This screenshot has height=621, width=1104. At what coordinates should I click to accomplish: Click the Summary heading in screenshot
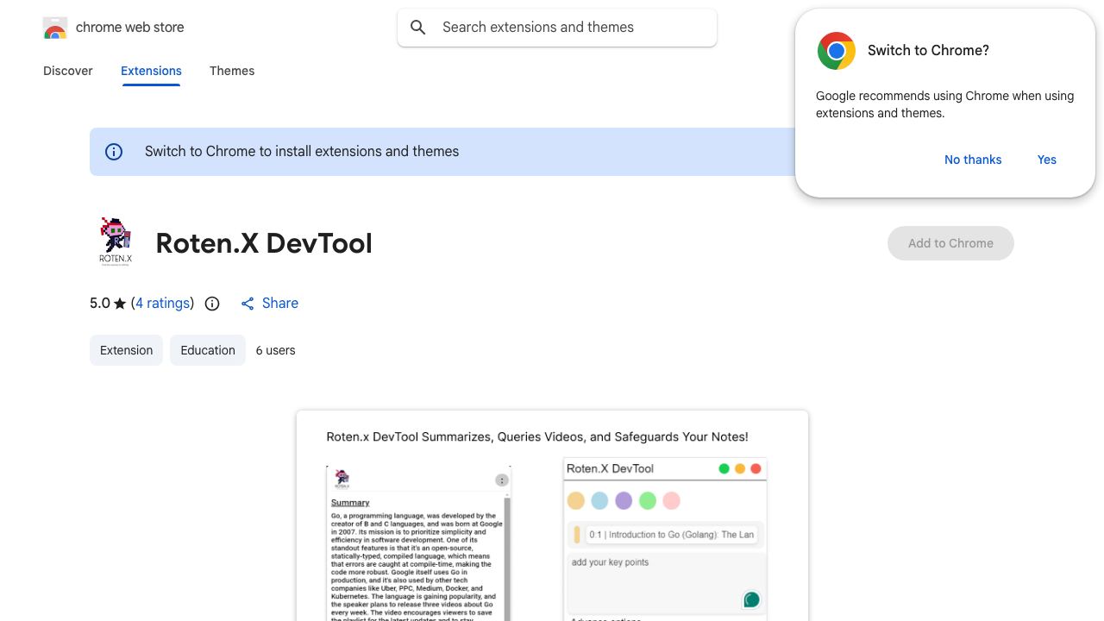pos(350,503)
